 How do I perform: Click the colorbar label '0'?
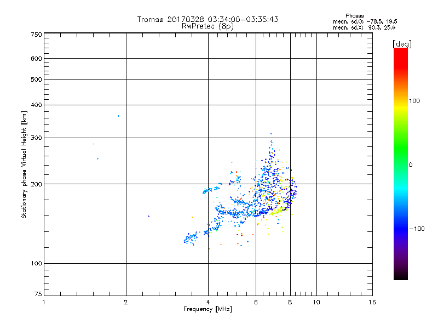click(411, 164)
